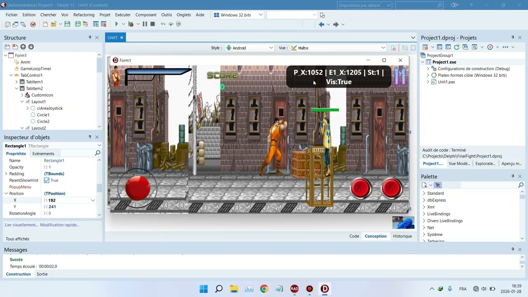Expand the TabItem1 tree node
This screenshot has width=528, height=297.
tap(17, 82)
